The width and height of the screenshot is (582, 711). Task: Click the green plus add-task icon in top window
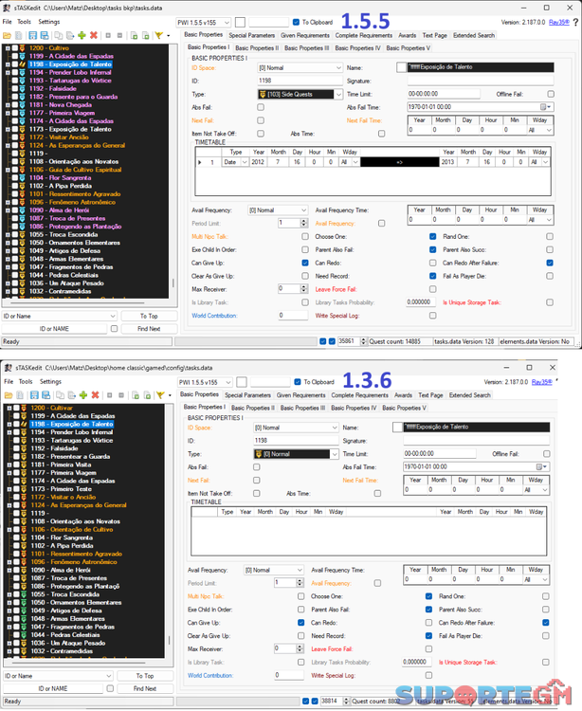click(82, 35)
